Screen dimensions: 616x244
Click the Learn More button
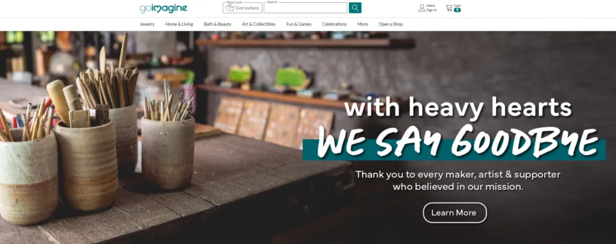(455, 213)
